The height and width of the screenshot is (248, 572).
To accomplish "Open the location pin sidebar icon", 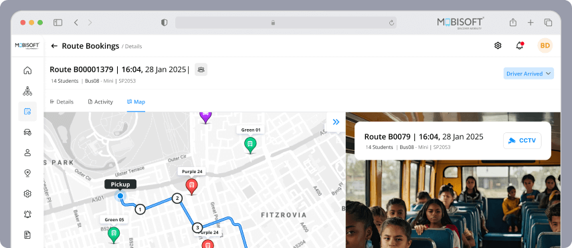I will click(x=27, y=173).
